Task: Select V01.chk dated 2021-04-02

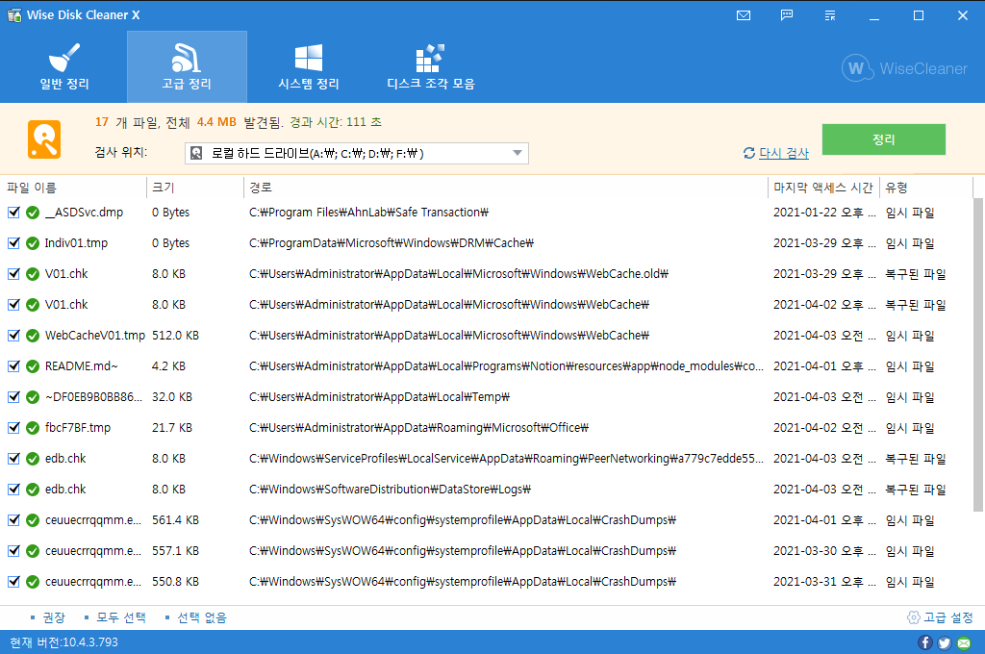Action: coord(66,305)
